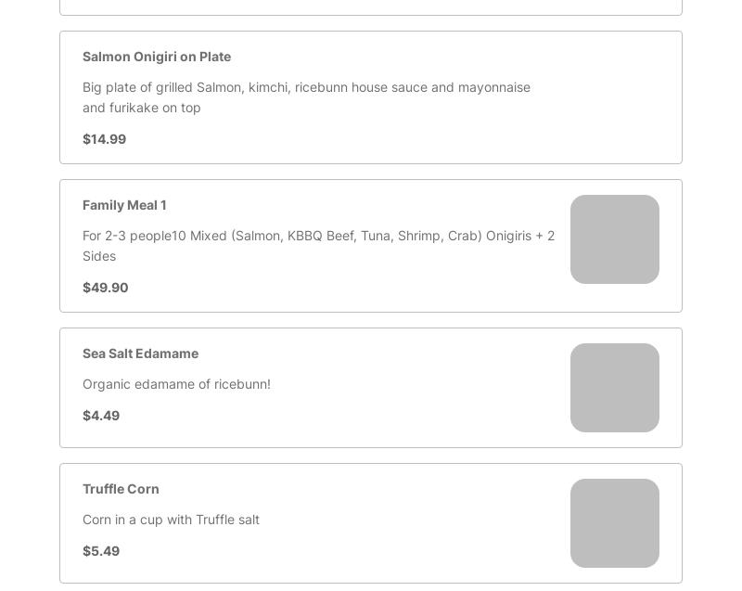Select the $49.90 Family Meal price

(x=106, y=288)
